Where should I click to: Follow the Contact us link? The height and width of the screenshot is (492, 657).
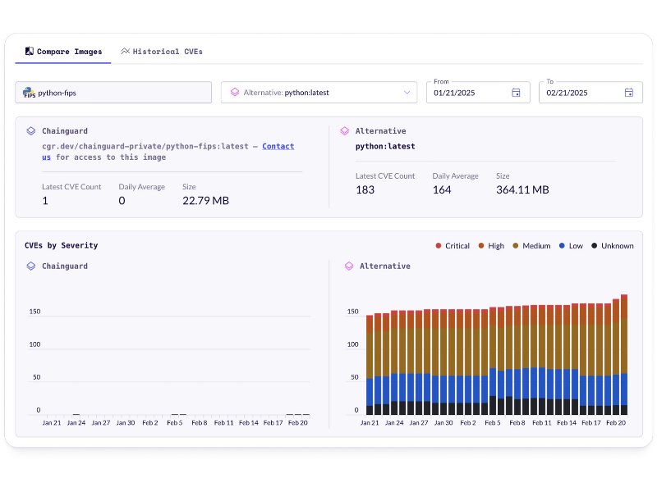(278, 146)
